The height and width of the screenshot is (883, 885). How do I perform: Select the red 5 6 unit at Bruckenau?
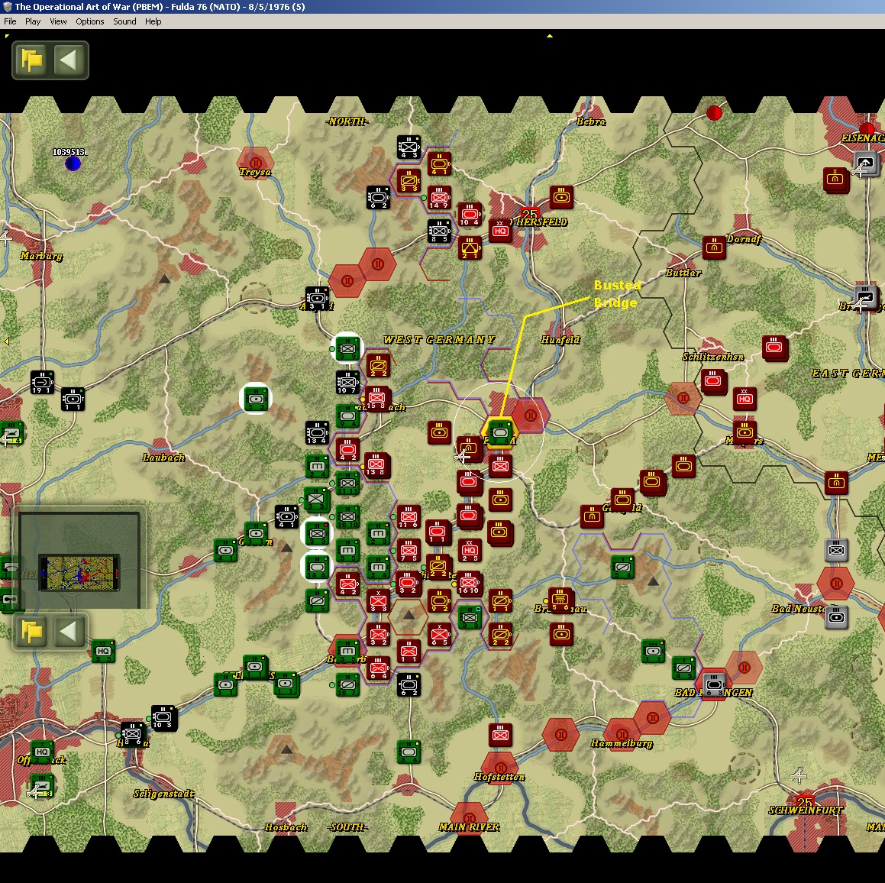[560, 600]
